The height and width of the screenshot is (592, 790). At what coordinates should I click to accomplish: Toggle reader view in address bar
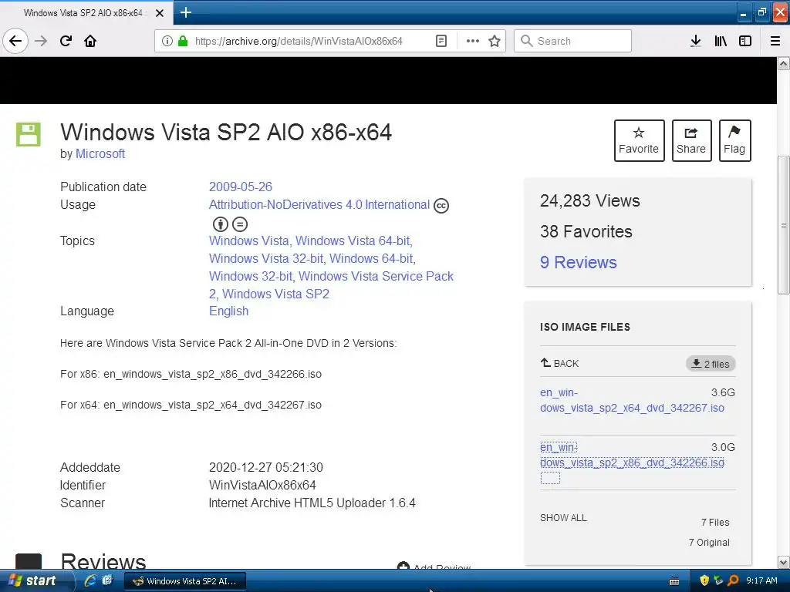click(x=441, y=41)
